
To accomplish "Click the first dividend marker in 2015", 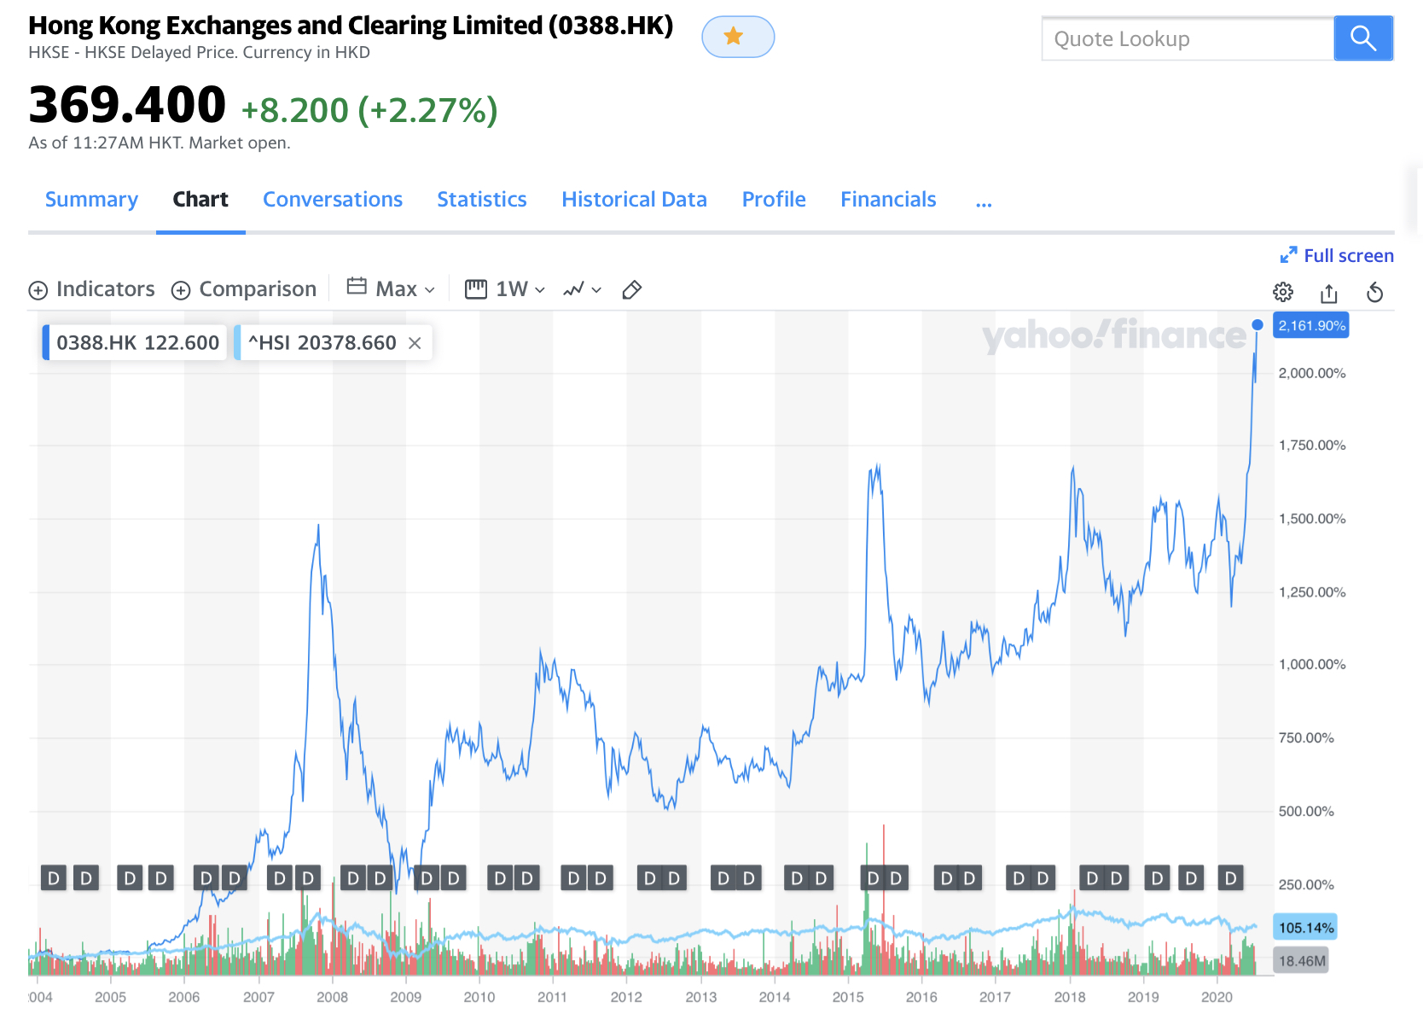I will point(872,878).
